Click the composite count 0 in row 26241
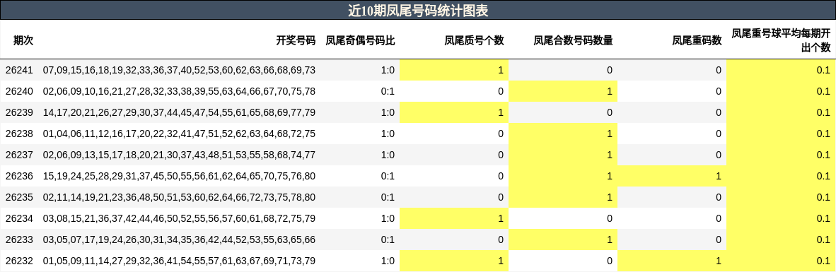This screenshot has width=836, height=272. click(610, 70)
